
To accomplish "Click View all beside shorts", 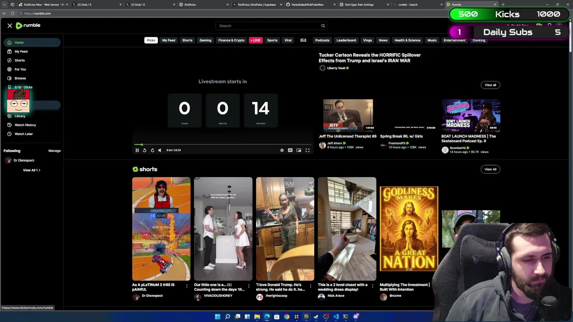I will click(490, 169).
